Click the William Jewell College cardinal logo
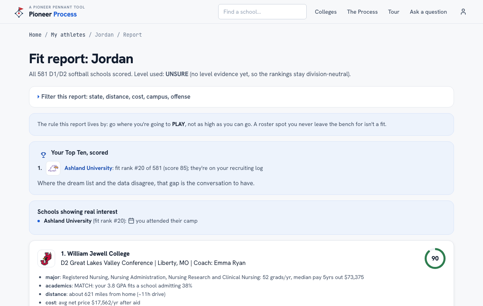Image resolution: width=483 pixels, height=306 pixels. click(46, 258)
